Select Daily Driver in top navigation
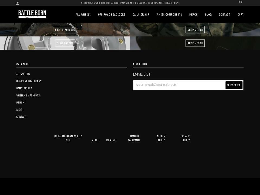Viewport: 260px width, 195px height. pyautogui.click(x=141, y=15)
